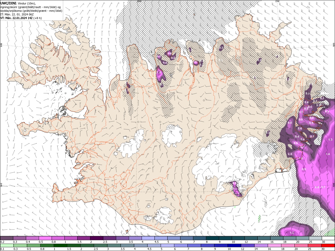This screenshot has height=251, width=335.
Task: Select the lower-row 1 darkest green legend swatch
Action: click(60, 246)
